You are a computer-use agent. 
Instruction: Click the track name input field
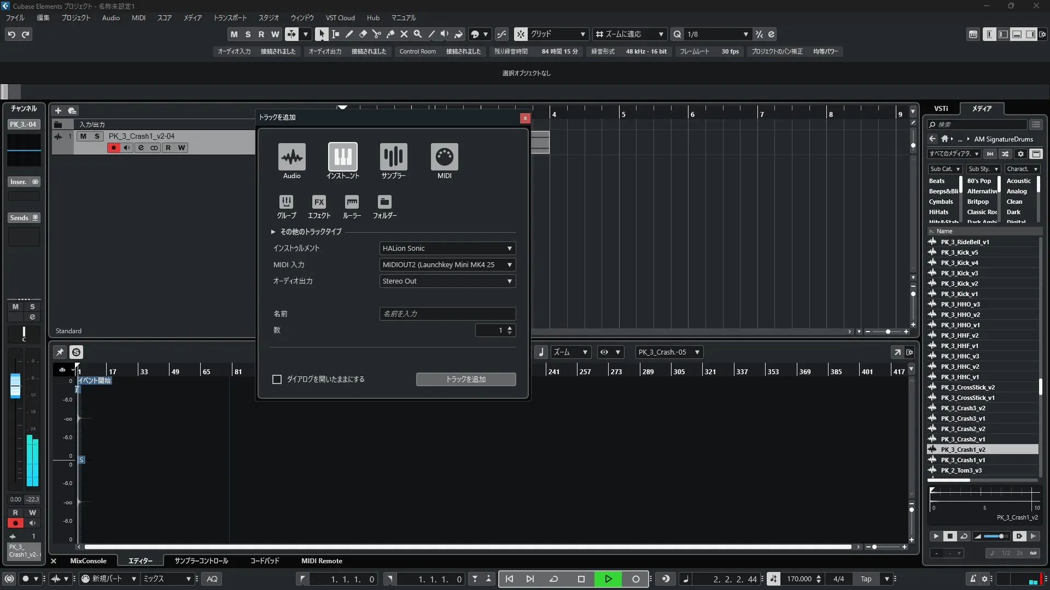point(447,314)
